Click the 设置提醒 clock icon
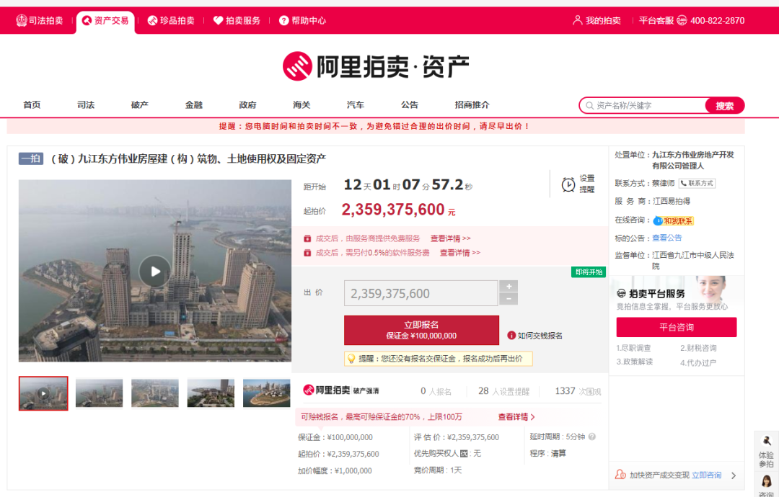Image resolution: width=779 pixels, height=497 pixels. pos(568,184)
